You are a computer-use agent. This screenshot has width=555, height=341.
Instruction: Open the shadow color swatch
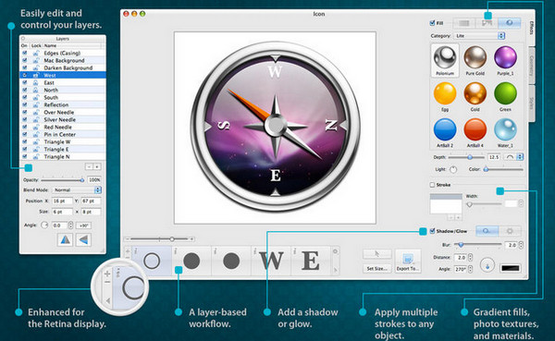[x=511, y=268]
